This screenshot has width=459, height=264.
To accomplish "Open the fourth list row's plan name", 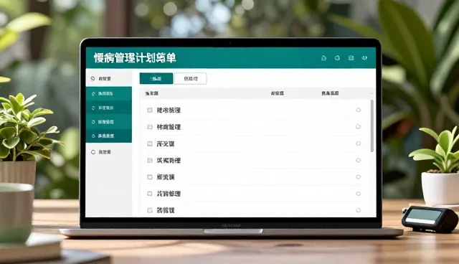I will [169, 161].
